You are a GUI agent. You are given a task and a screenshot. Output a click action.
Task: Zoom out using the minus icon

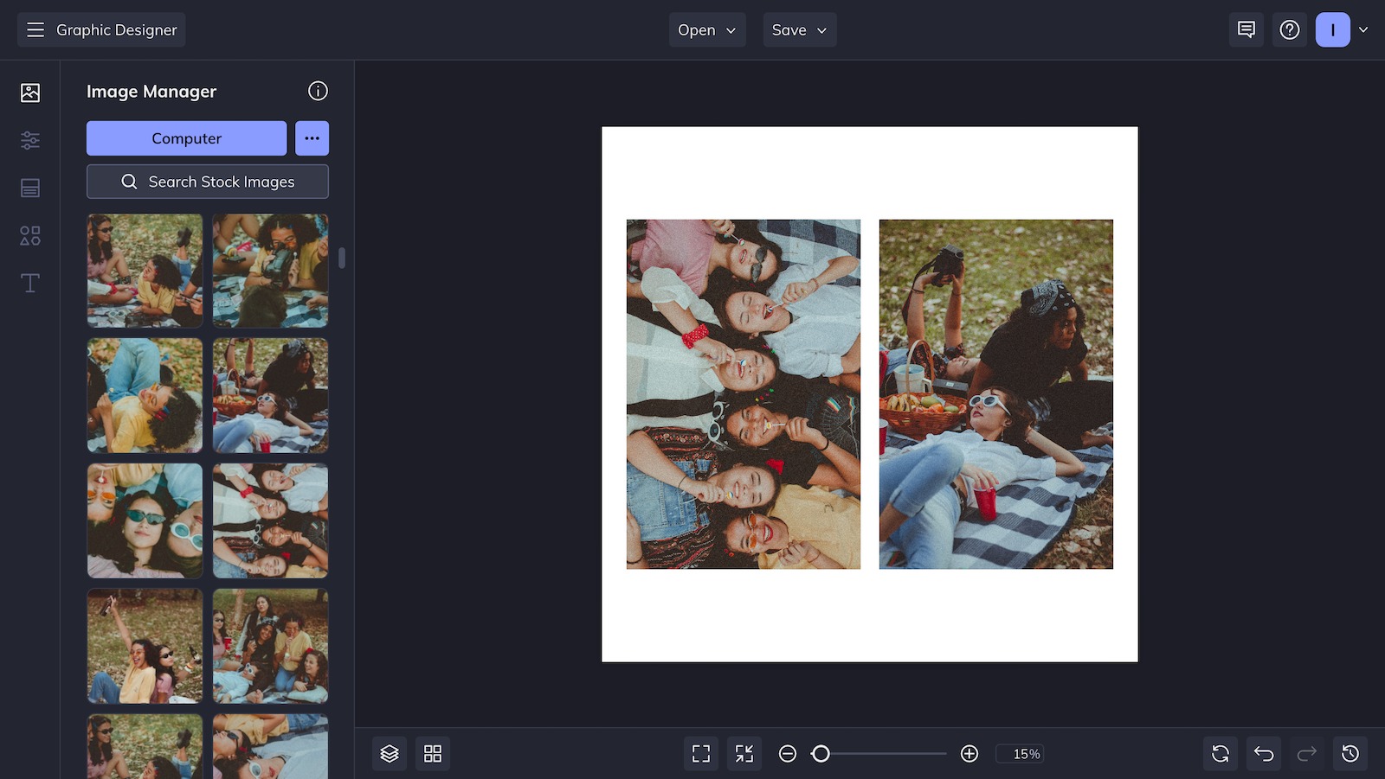[787, 753]
